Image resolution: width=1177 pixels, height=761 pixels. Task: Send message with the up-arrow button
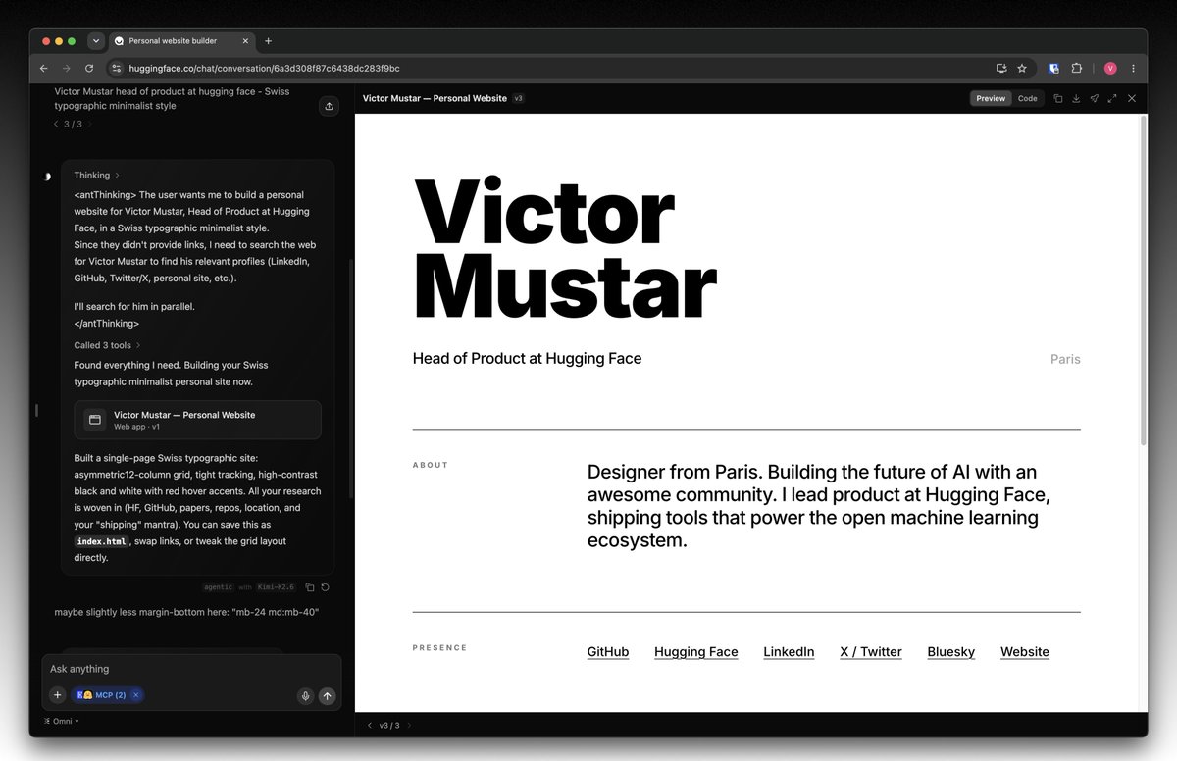(328, 696)
